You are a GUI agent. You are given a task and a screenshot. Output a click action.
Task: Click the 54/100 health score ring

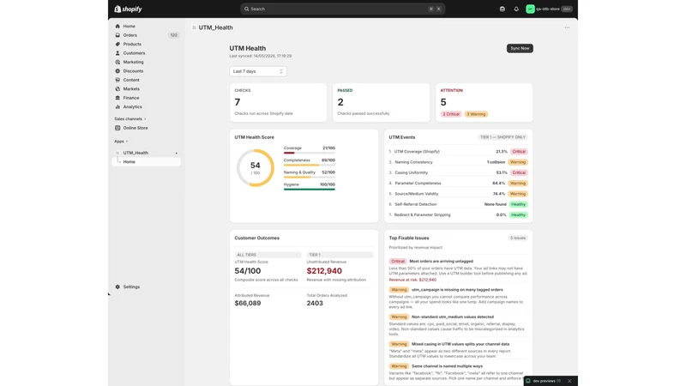pos(255,168)
